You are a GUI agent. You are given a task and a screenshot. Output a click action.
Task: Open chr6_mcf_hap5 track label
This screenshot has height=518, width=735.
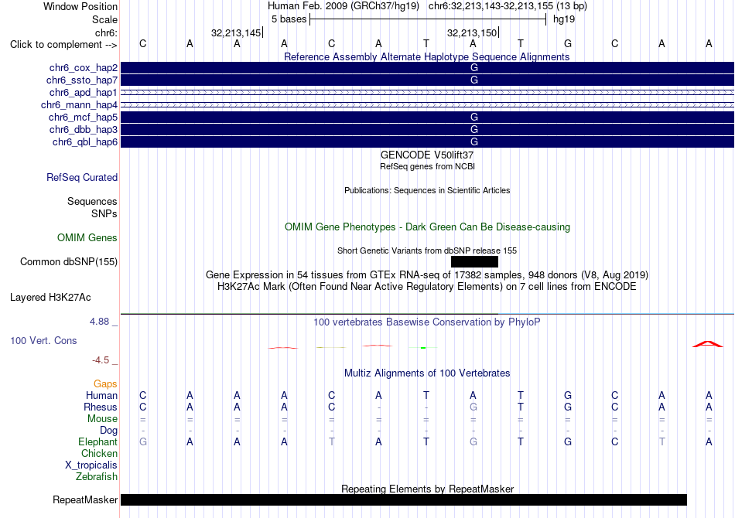click(x=83, y=117)
